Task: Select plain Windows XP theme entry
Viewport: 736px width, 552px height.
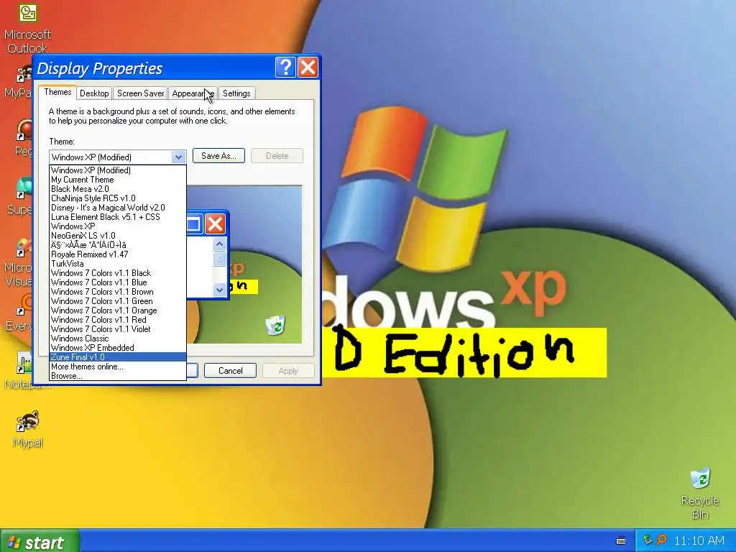Action: (x=118, y=226)
